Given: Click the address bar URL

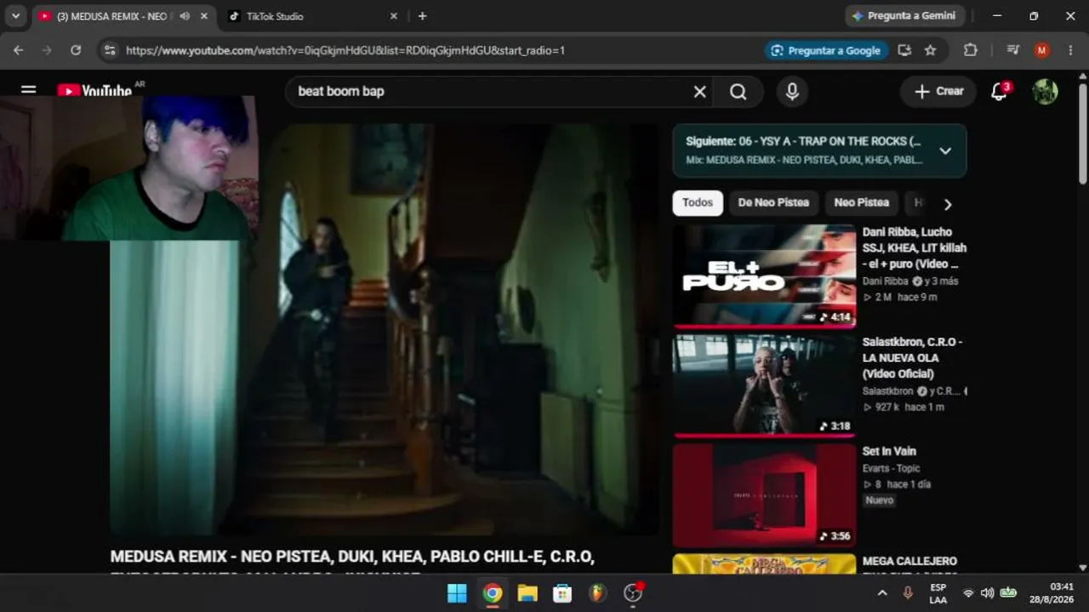Looking at the screenshot, I should [x=345, y=50].
